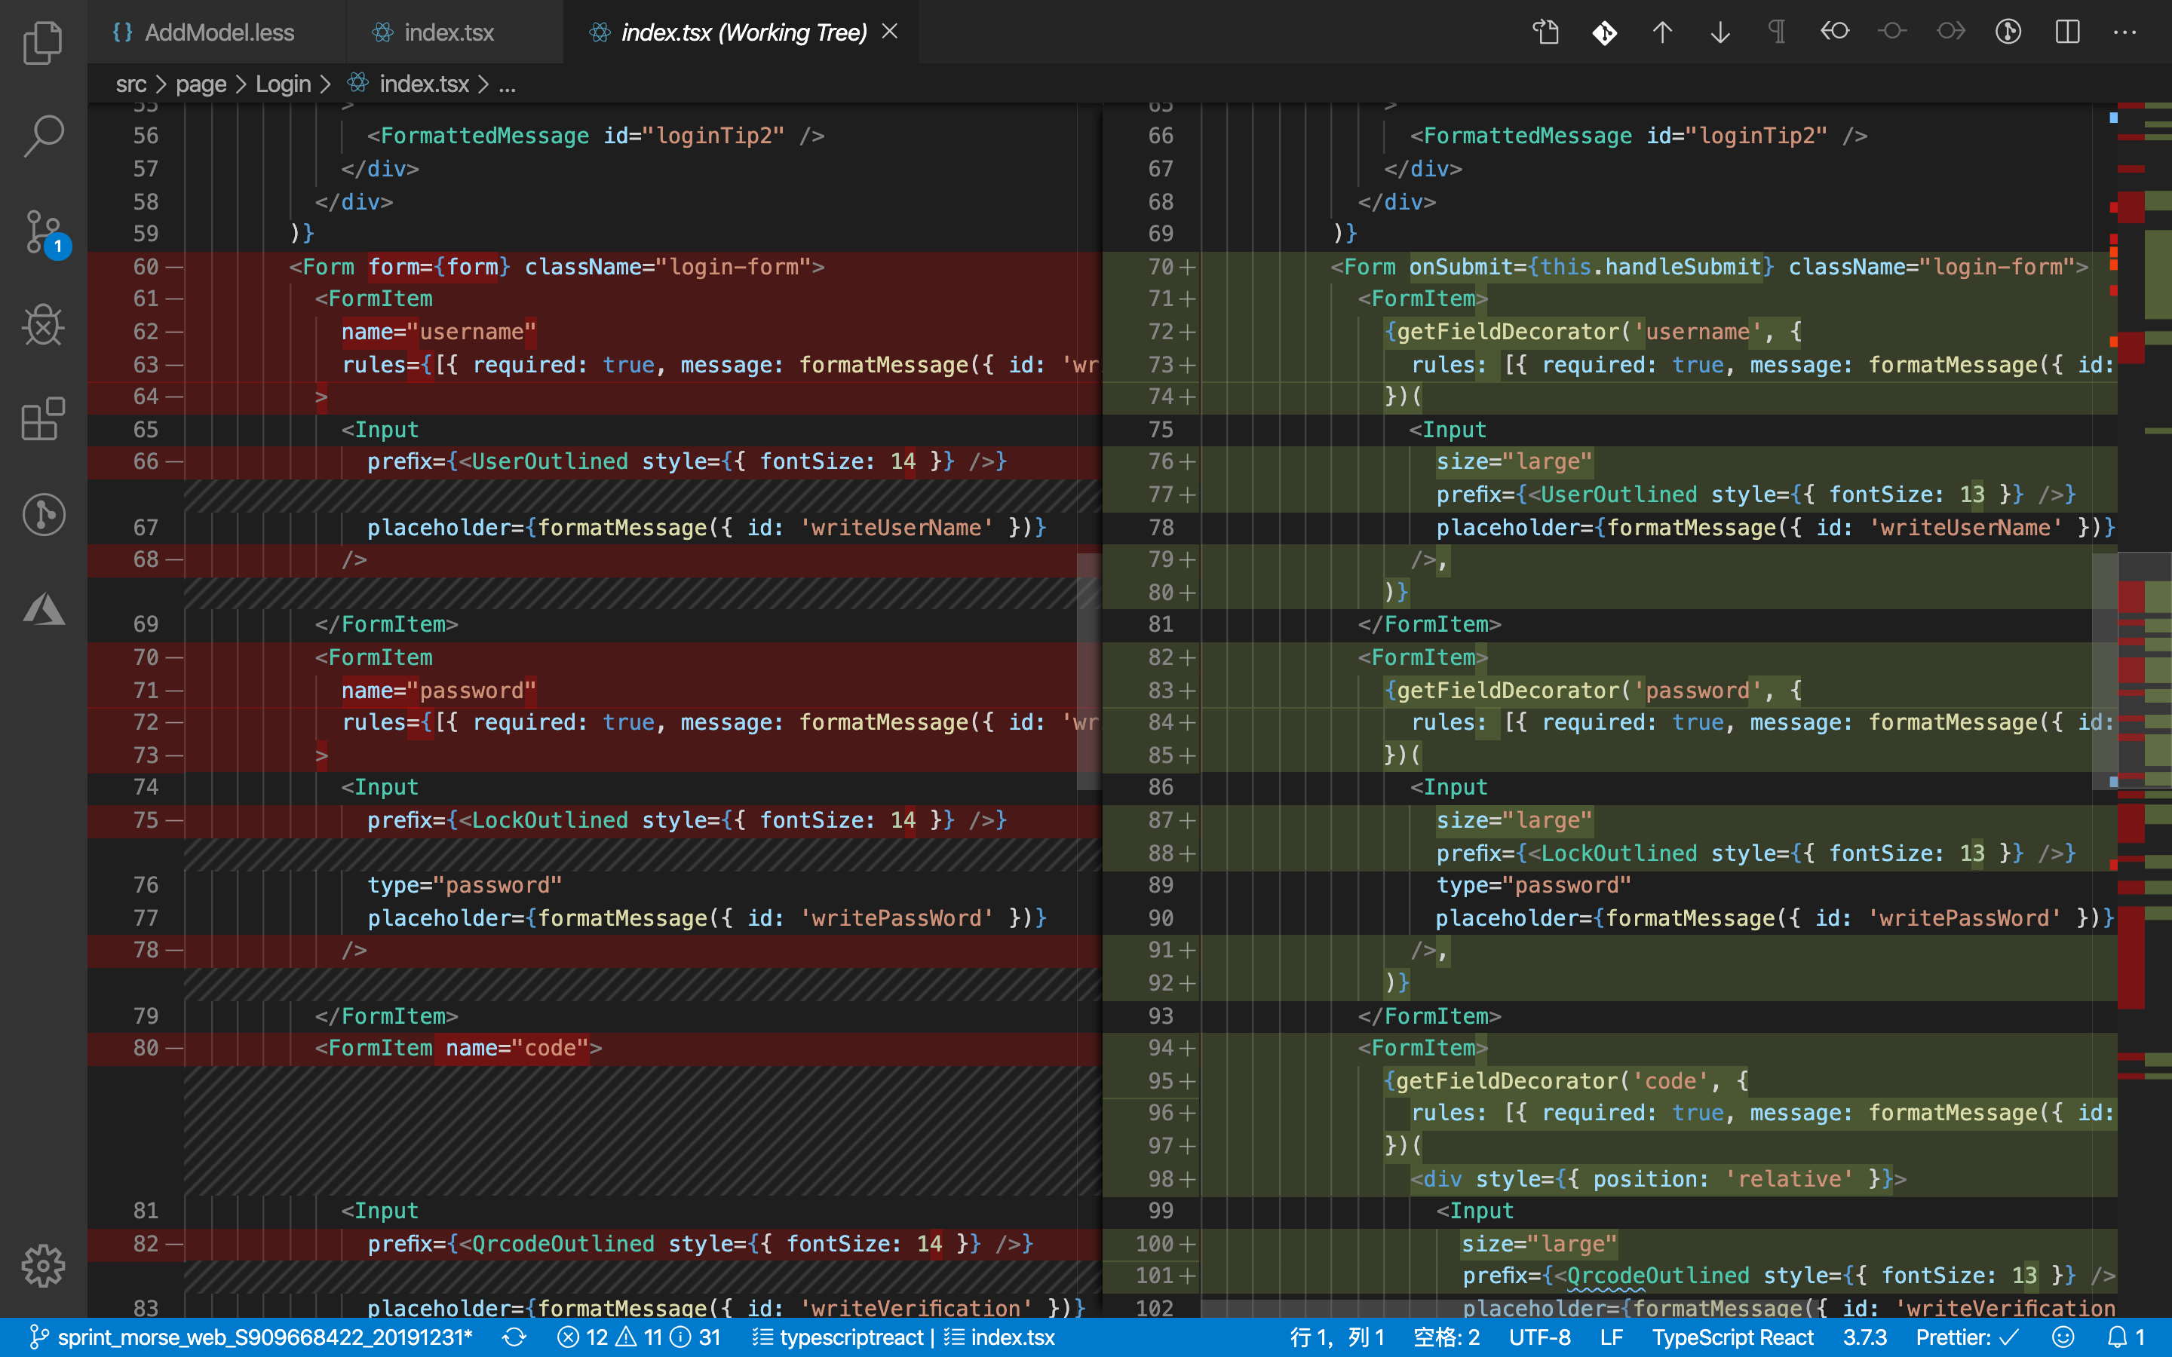Change end of line via LF
Viewport: 2172px width, 1357px height.
pos(1611,1337)
